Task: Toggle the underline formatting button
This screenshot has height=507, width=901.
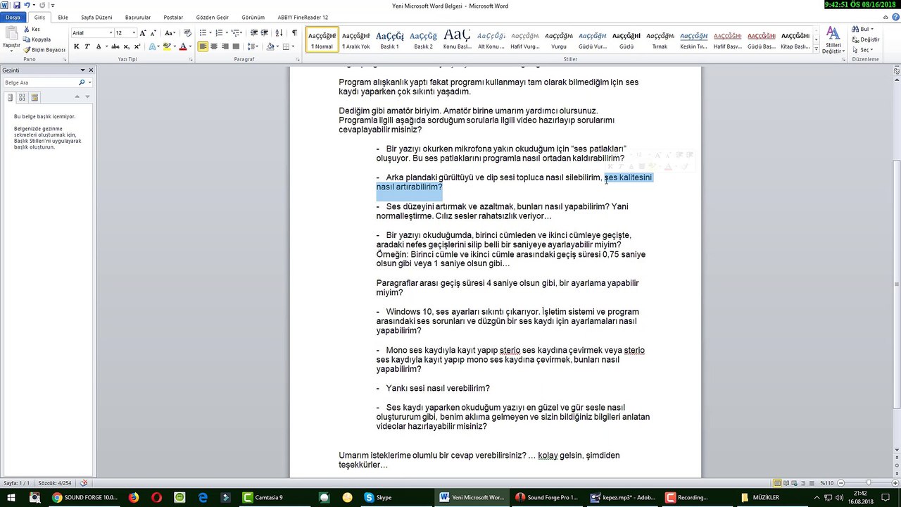Action: pyautogui.click(x=98, y=46)
